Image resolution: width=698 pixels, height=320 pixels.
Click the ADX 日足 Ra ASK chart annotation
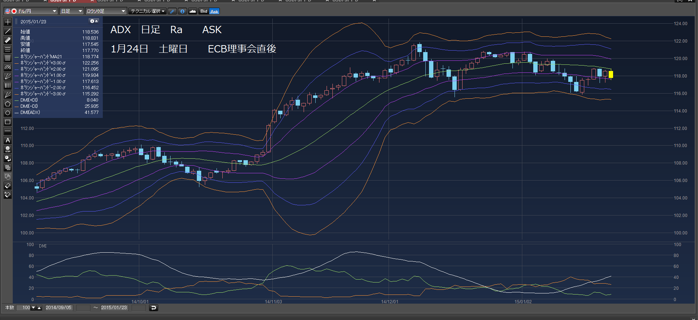[166, 30]
